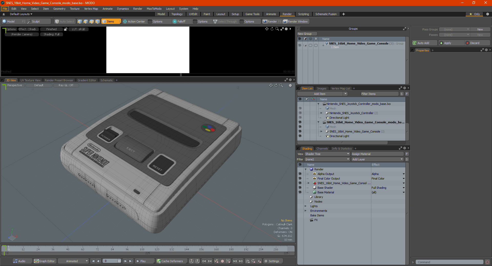
Task: Open the Geometry menu
Action: coord(59,9)
